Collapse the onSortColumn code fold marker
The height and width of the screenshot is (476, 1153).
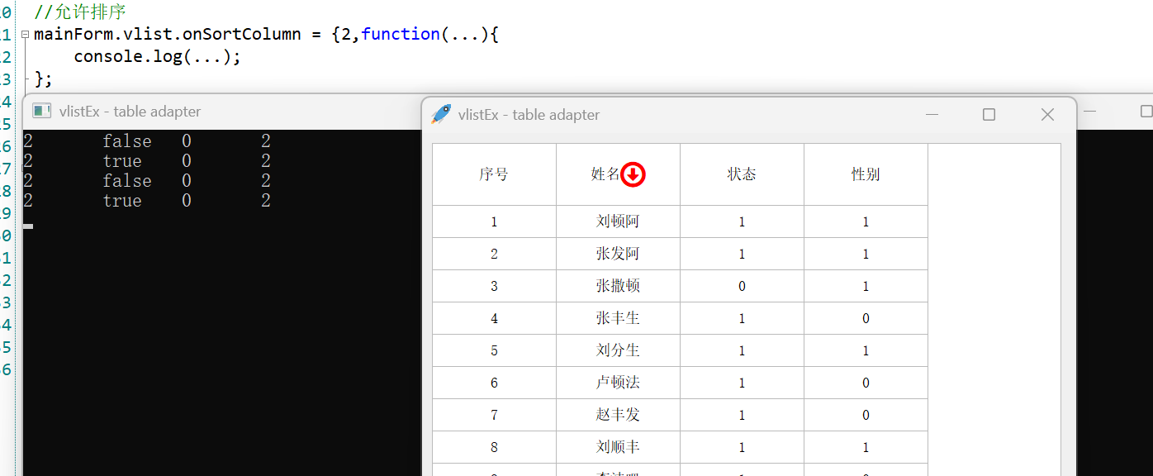tap(25, 35)
